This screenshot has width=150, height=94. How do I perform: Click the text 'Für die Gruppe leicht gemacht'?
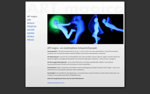pyautogui.click(x=57, y=62)
